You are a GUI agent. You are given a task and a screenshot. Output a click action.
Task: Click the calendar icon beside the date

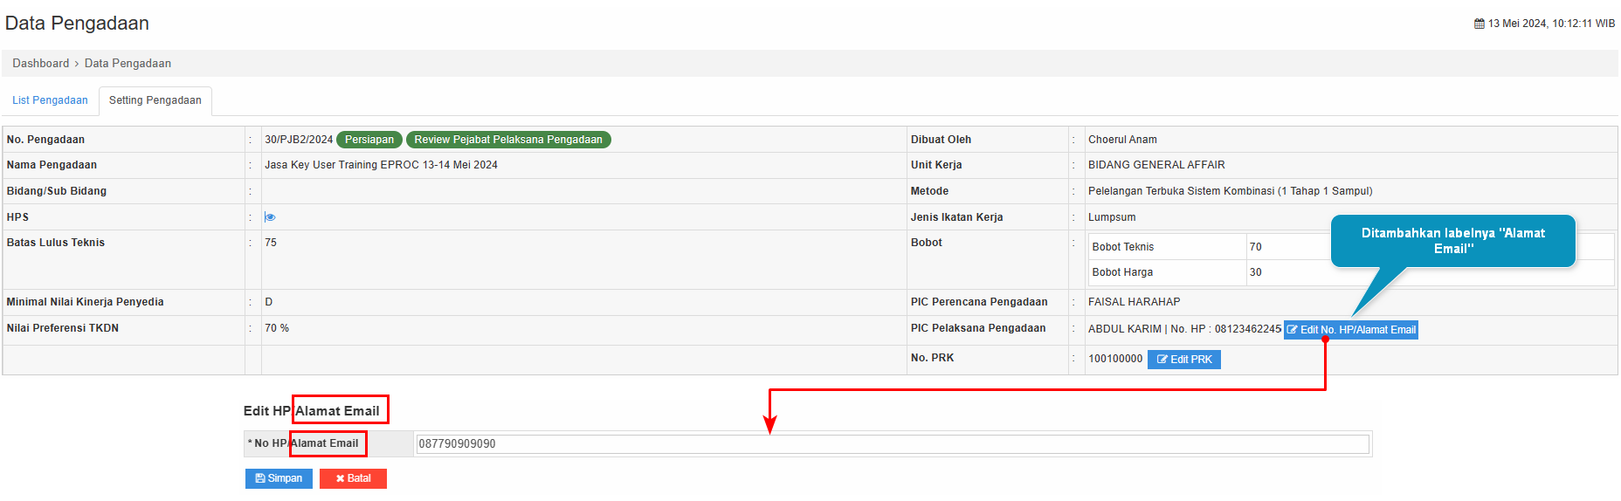pyautogui.click(x=1480, y=24)
